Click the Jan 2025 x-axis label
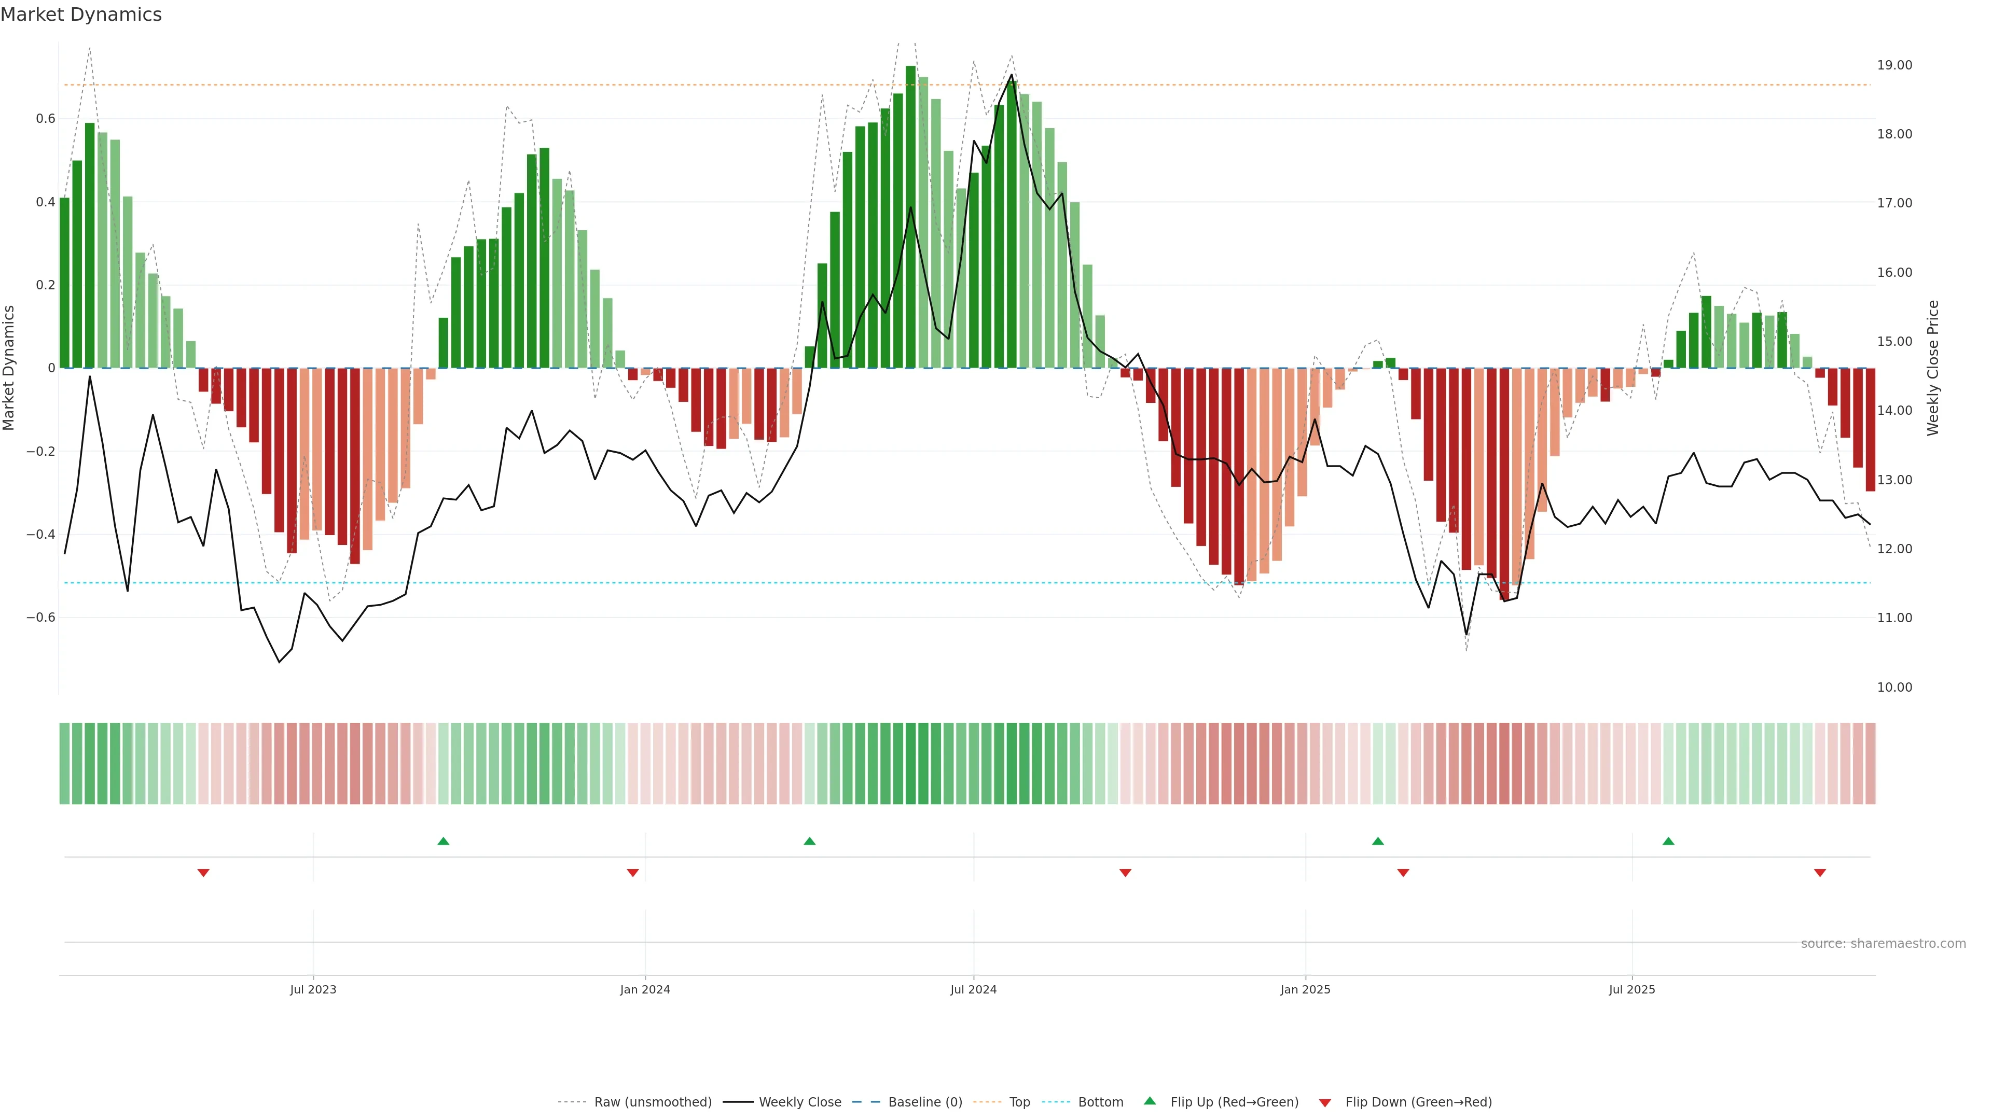This screenshot has height=1120, width=1992. (x=1305, y=989)
